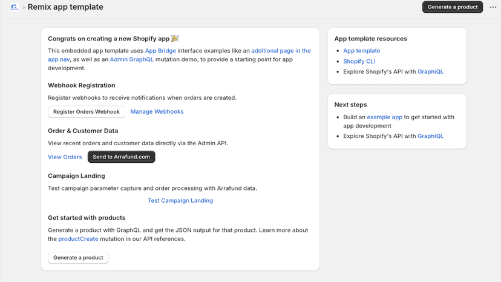Click the Campaign Landing heading
Screen dimensions: 501x282
(x=76, y=176)
